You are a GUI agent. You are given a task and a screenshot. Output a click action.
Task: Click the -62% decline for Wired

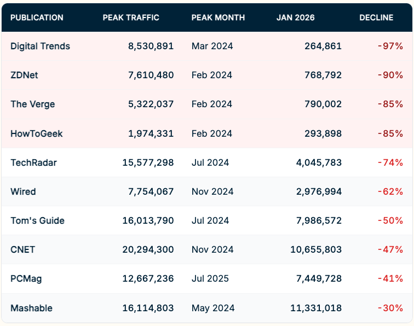click(390, 191)
